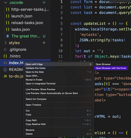
Task: Click line number 10 in gutter
Action: coord(61,51)
